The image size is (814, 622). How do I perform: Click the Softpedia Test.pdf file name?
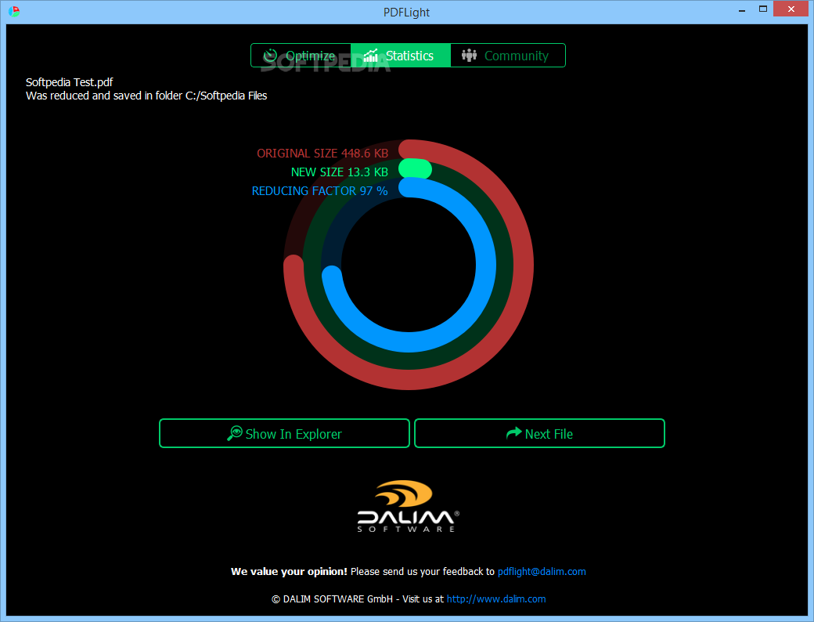click(70, 82)
